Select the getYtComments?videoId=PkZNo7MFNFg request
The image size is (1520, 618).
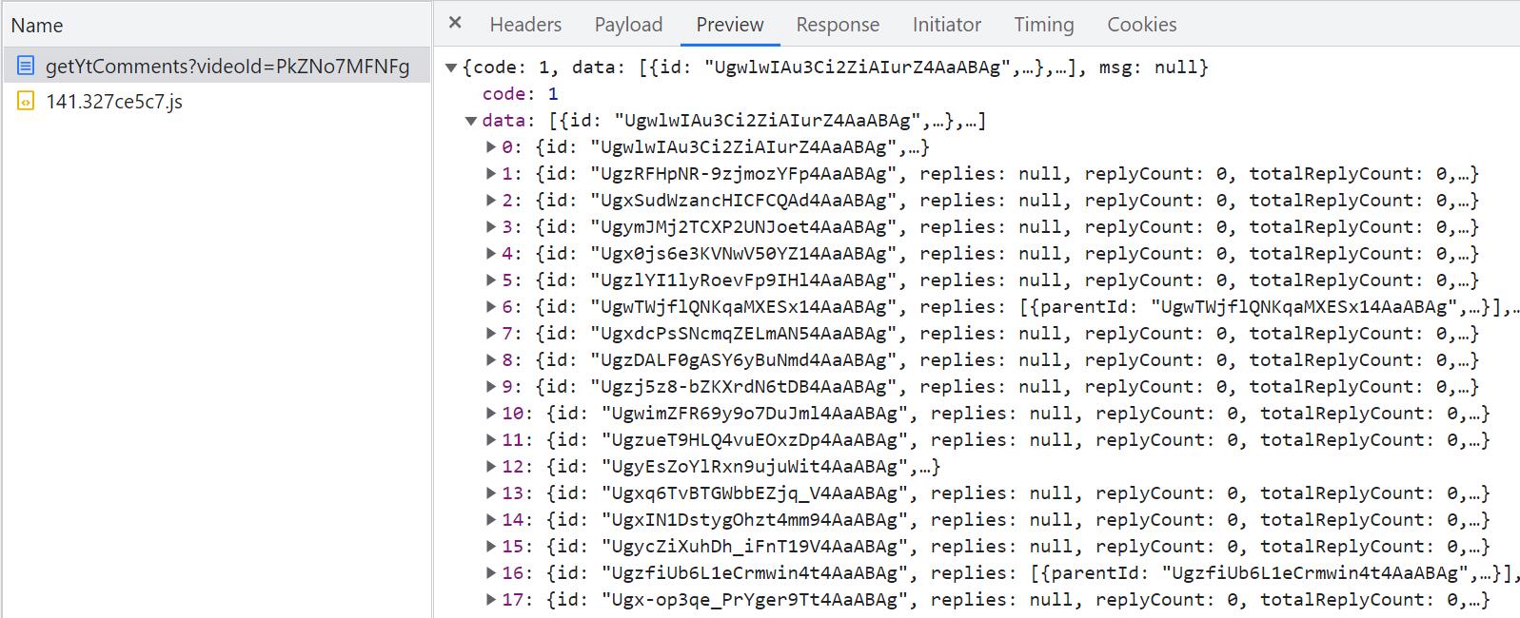point(216,66)
